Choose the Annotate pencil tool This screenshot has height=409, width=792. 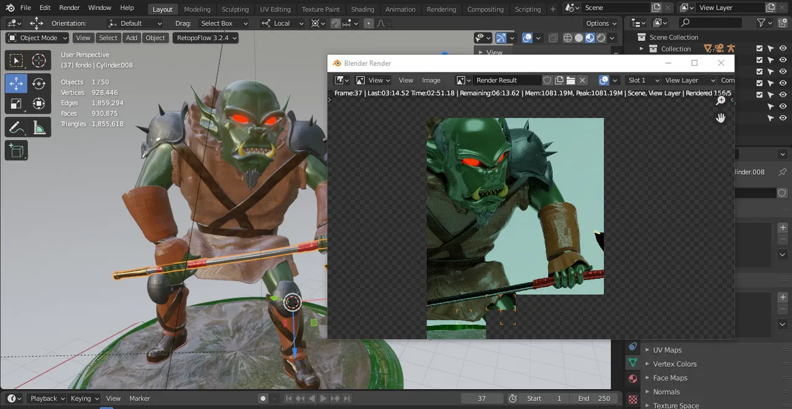click(x=16, y=127)
